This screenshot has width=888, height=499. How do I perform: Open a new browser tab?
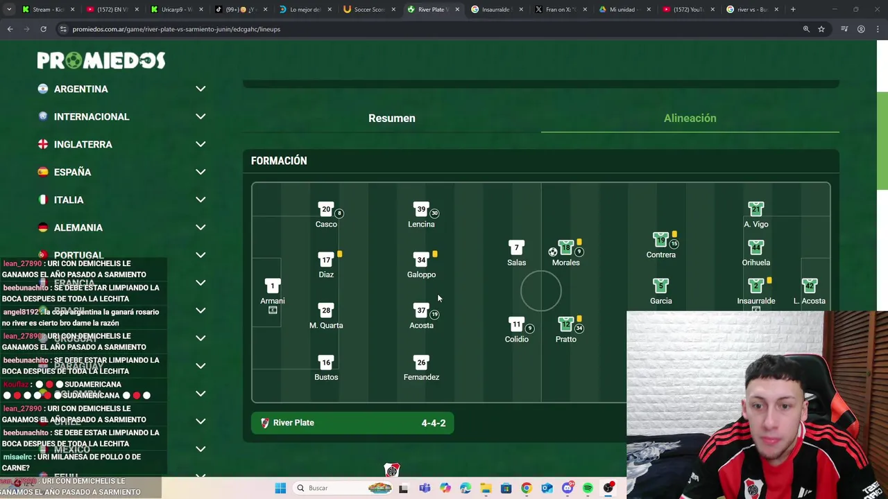[793, 10]
